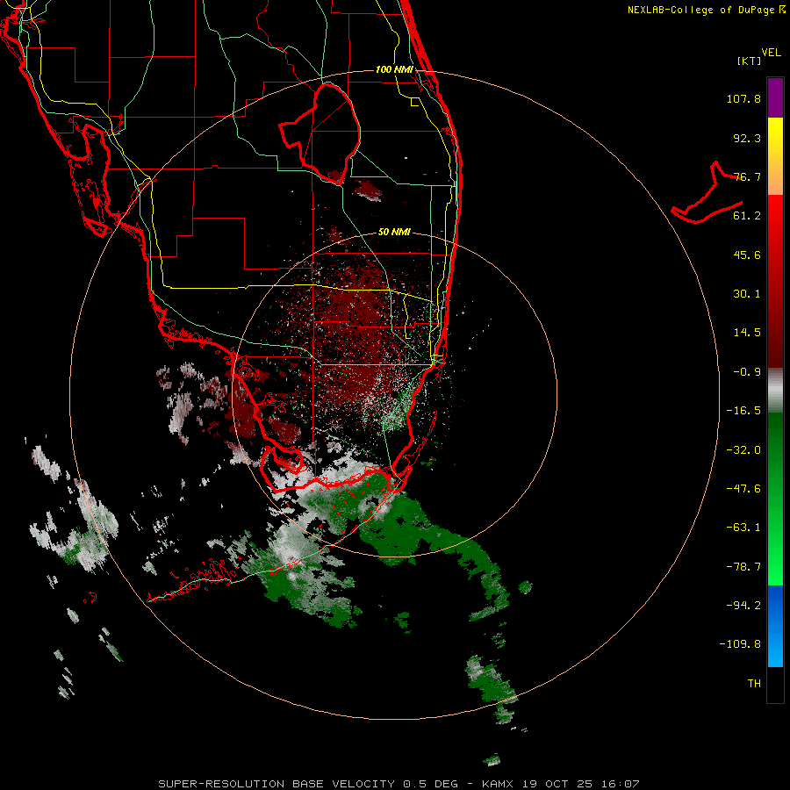Click the Super-Resolution Base Velocity caption
Screen dimensions: 790x790
pos(399,784)
